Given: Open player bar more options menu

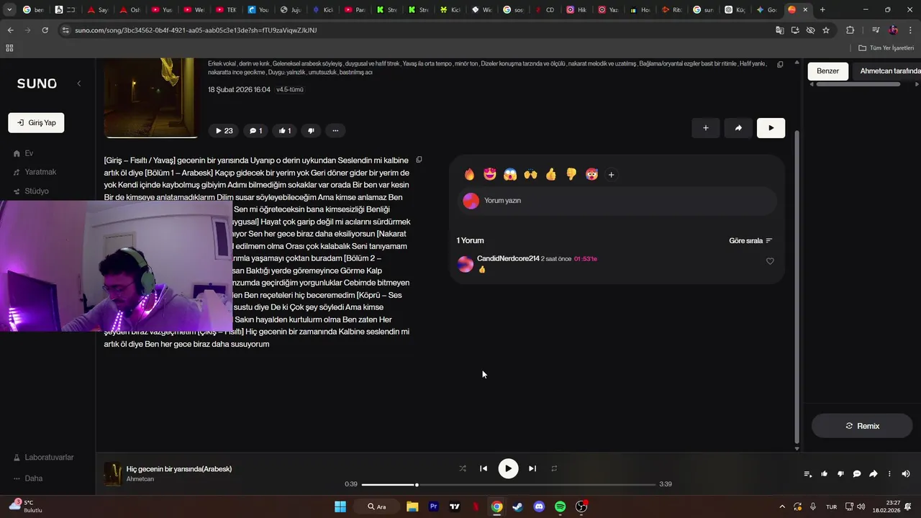Looking at the screenshot, I should [889, 474].
